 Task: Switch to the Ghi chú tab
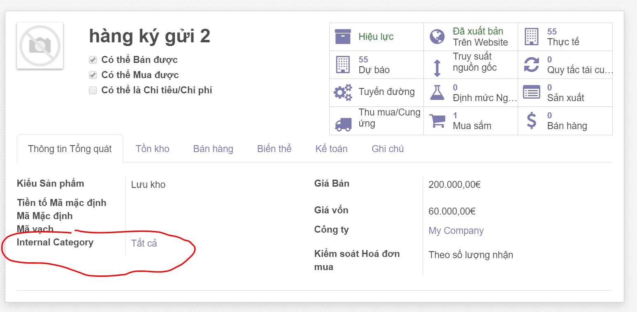click(x=388, y=149)
